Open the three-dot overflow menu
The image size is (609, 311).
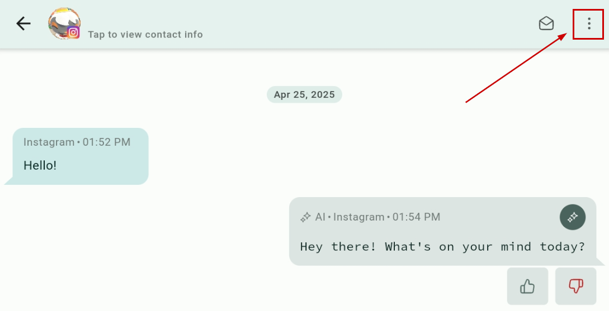(589, 23)
